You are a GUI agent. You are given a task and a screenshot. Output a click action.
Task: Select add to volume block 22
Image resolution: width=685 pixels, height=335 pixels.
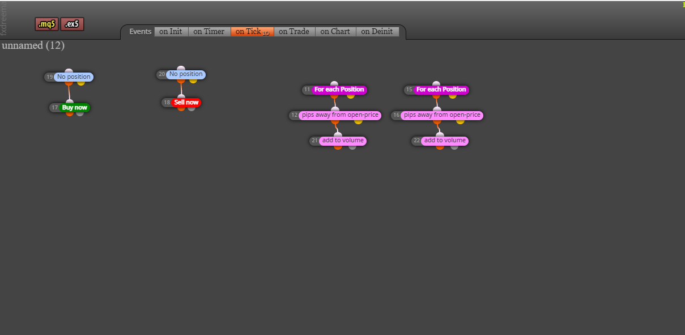[445, 141]
